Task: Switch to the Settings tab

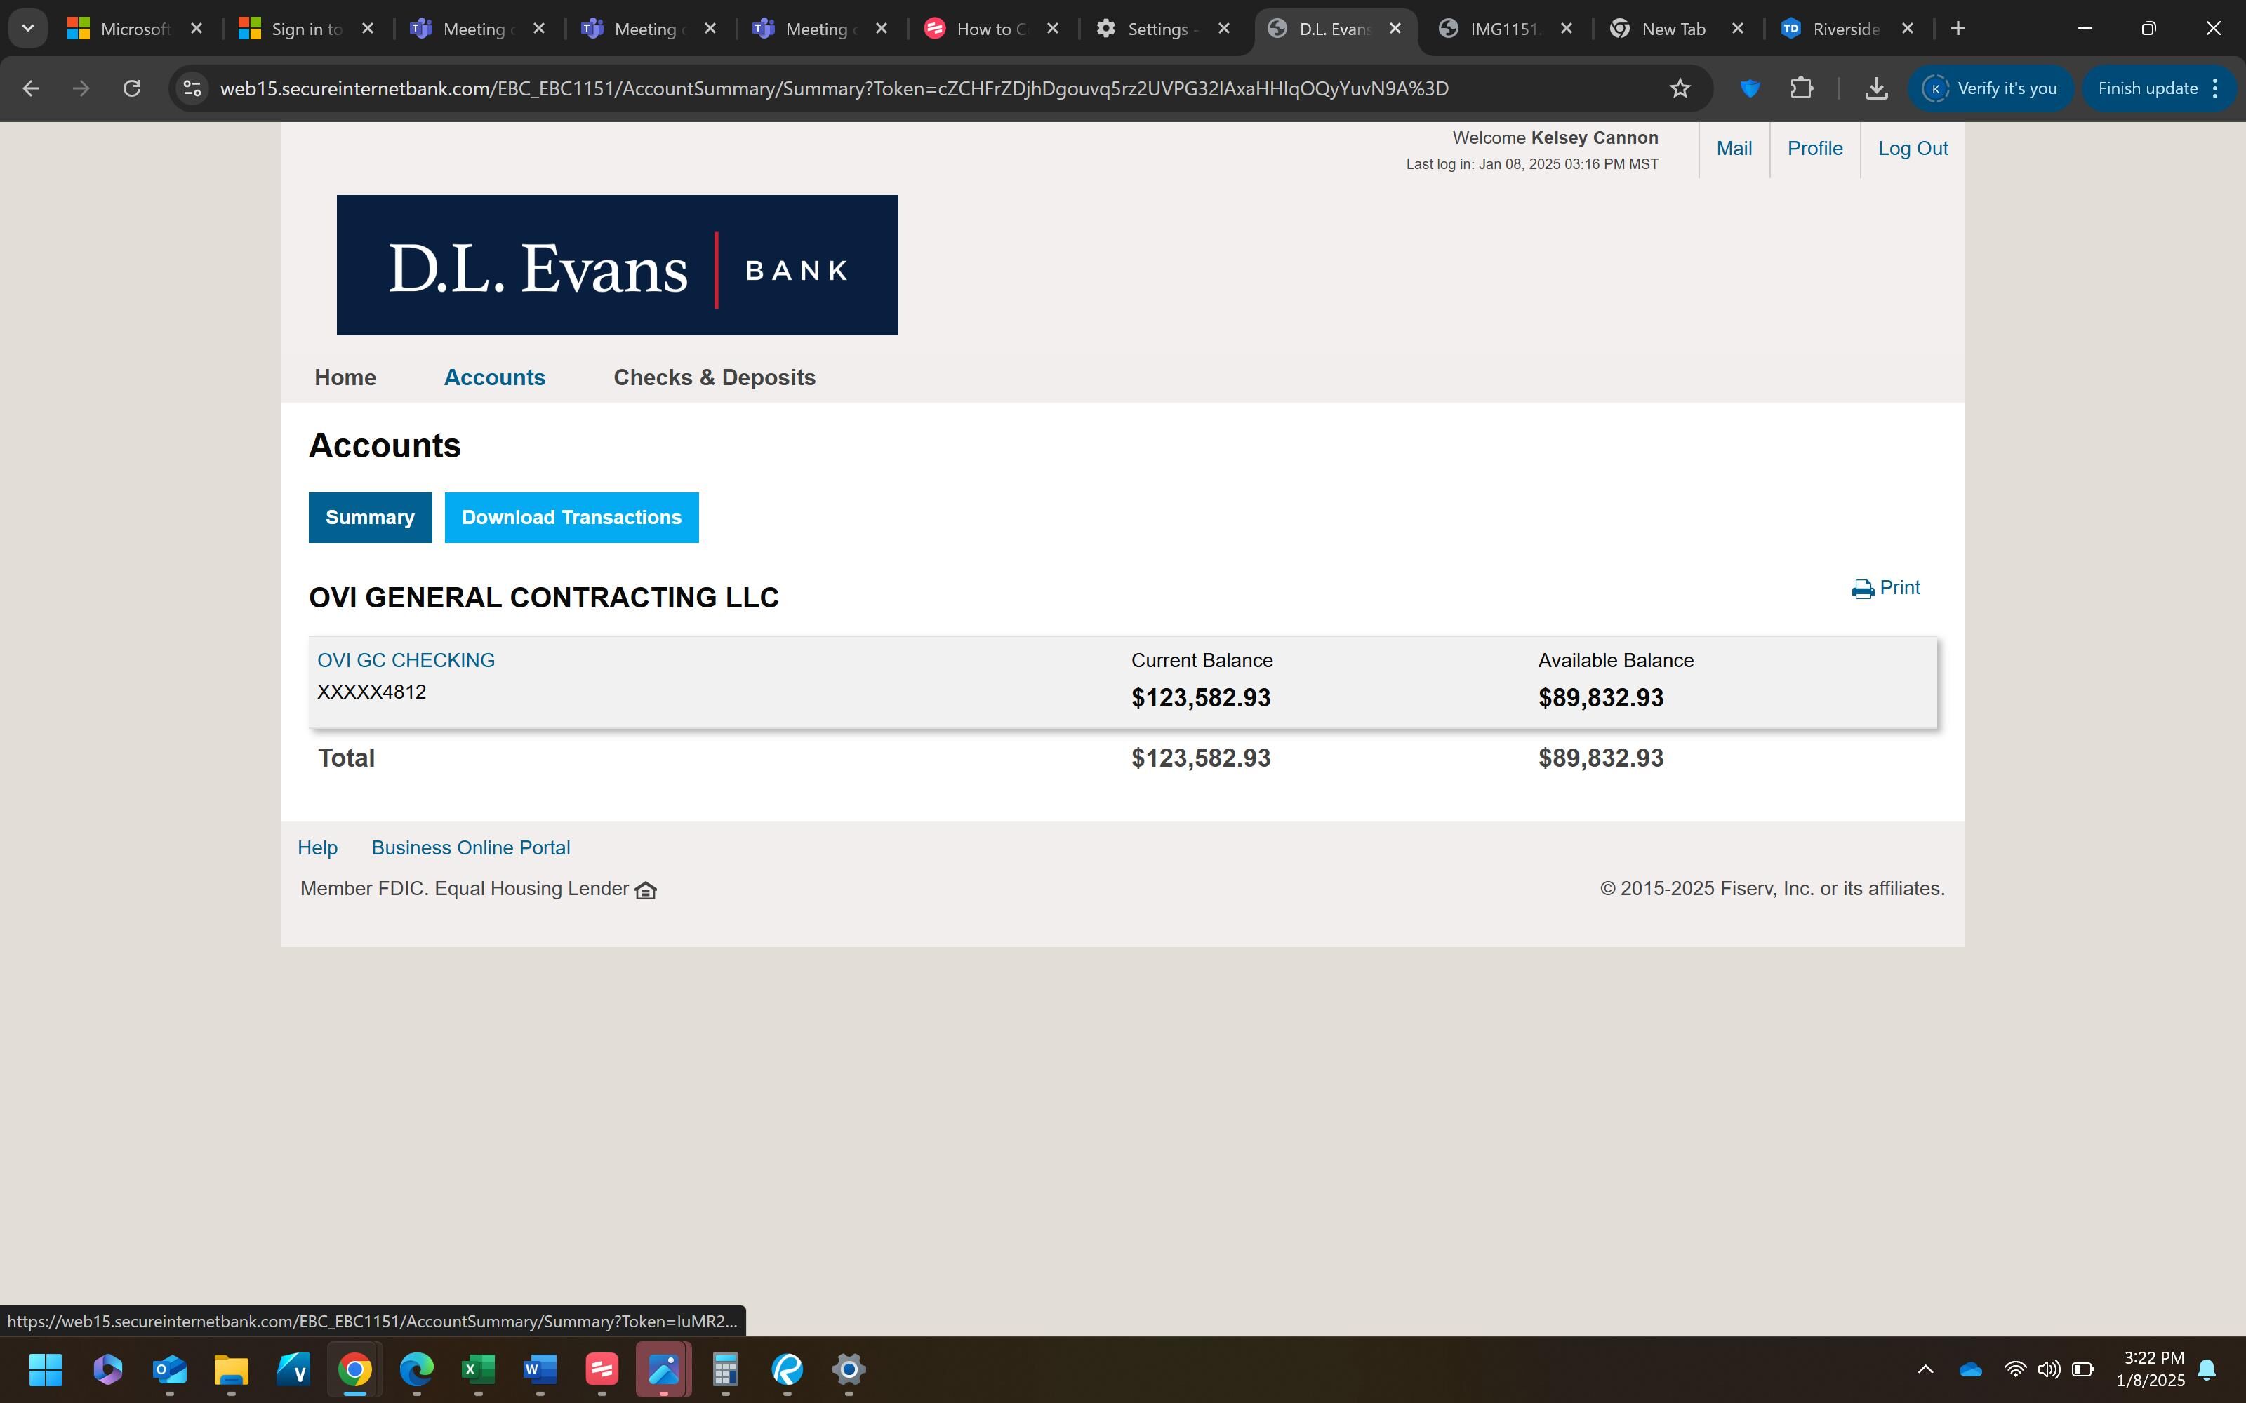Action: coord(1162,29)
